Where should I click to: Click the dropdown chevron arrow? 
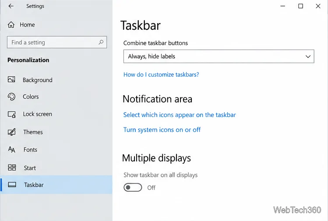coord(308,56)
